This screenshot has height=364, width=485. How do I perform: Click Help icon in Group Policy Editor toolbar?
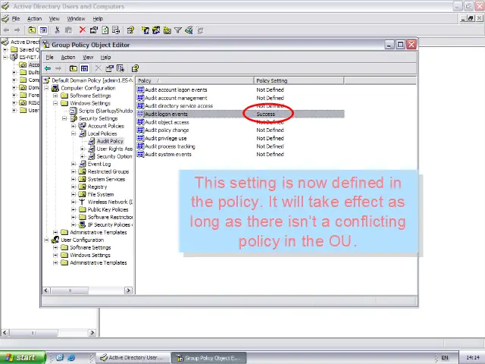click(135, 68)
